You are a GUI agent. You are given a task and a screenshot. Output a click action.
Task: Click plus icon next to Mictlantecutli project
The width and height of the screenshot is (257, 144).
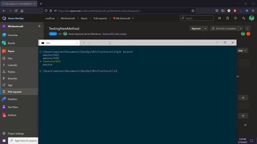coord(39,26)
